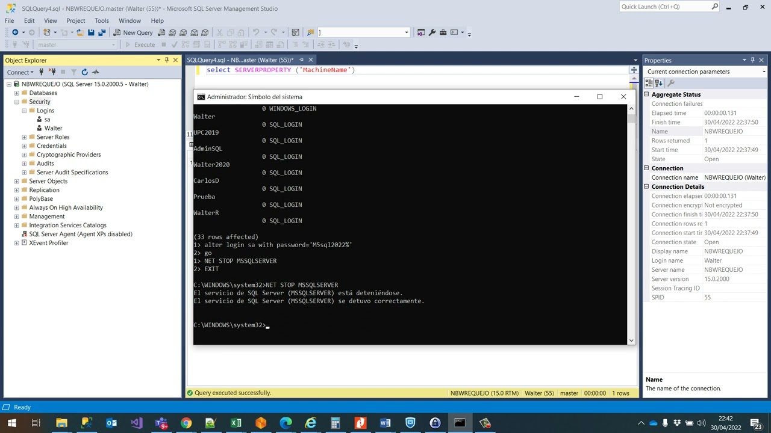Open Word from the taskbar
The height and width of the screenshot is (433, 771).
(x=385, y=423)
